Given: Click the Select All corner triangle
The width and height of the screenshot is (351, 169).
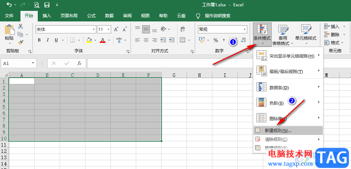Looking at the screenshot, I should (x=5, y=75).
